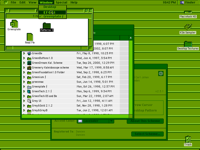The image size is (200, 150).
Task: Click the GreenTech OS and Be name
Action: [44, 96]
